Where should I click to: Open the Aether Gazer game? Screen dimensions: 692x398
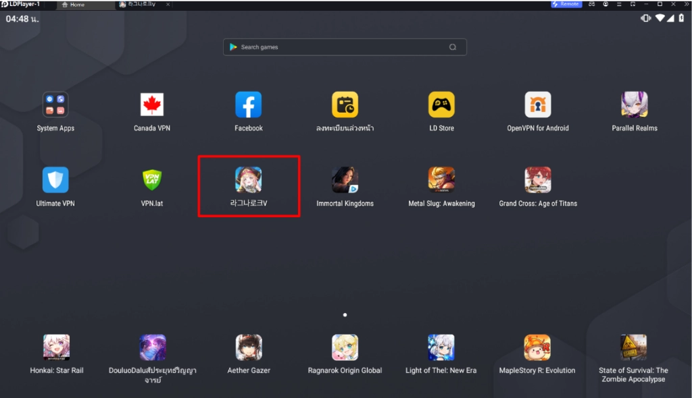[x=249, y=347]
